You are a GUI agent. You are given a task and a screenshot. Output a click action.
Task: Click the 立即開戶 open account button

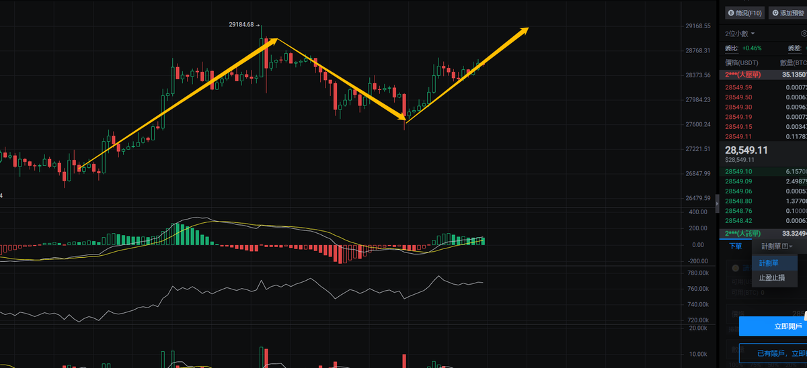[x=773, y=326]
